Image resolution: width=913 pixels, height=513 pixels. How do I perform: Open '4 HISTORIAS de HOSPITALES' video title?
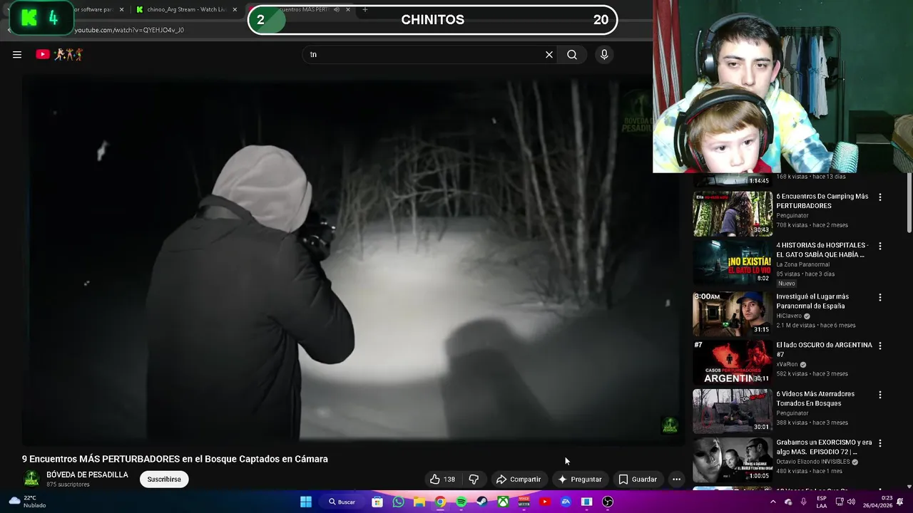point(822,249)
